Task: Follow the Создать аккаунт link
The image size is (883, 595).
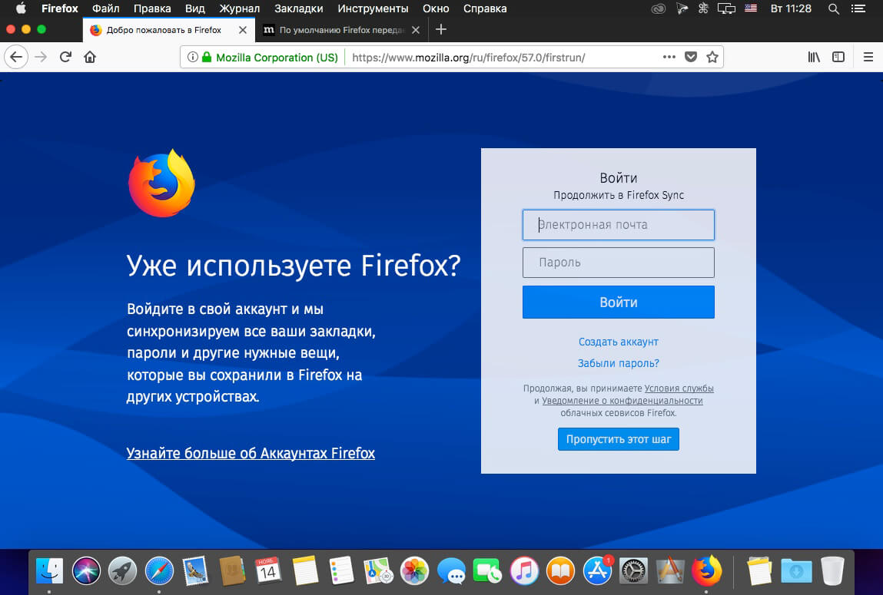Action: (x=619, y=342)
